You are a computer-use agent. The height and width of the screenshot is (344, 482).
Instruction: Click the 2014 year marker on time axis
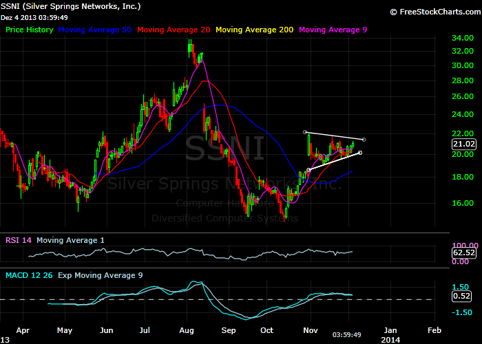390,339
